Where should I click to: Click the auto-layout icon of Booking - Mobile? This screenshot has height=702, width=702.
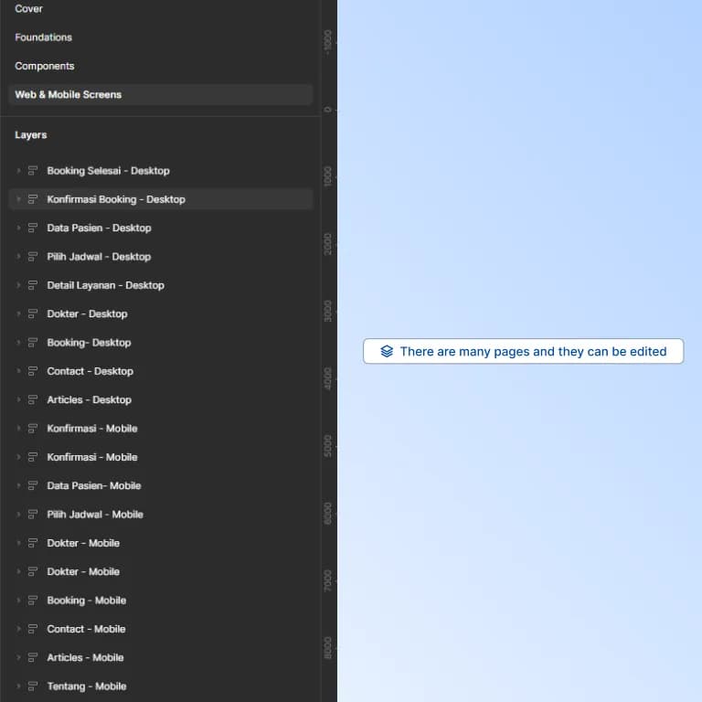click(x=33, y=601)
